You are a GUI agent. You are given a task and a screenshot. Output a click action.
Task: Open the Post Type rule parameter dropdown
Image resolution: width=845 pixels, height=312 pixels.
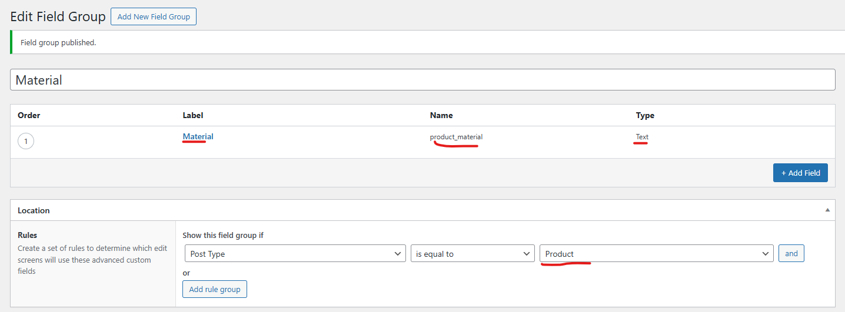(295, 254)
